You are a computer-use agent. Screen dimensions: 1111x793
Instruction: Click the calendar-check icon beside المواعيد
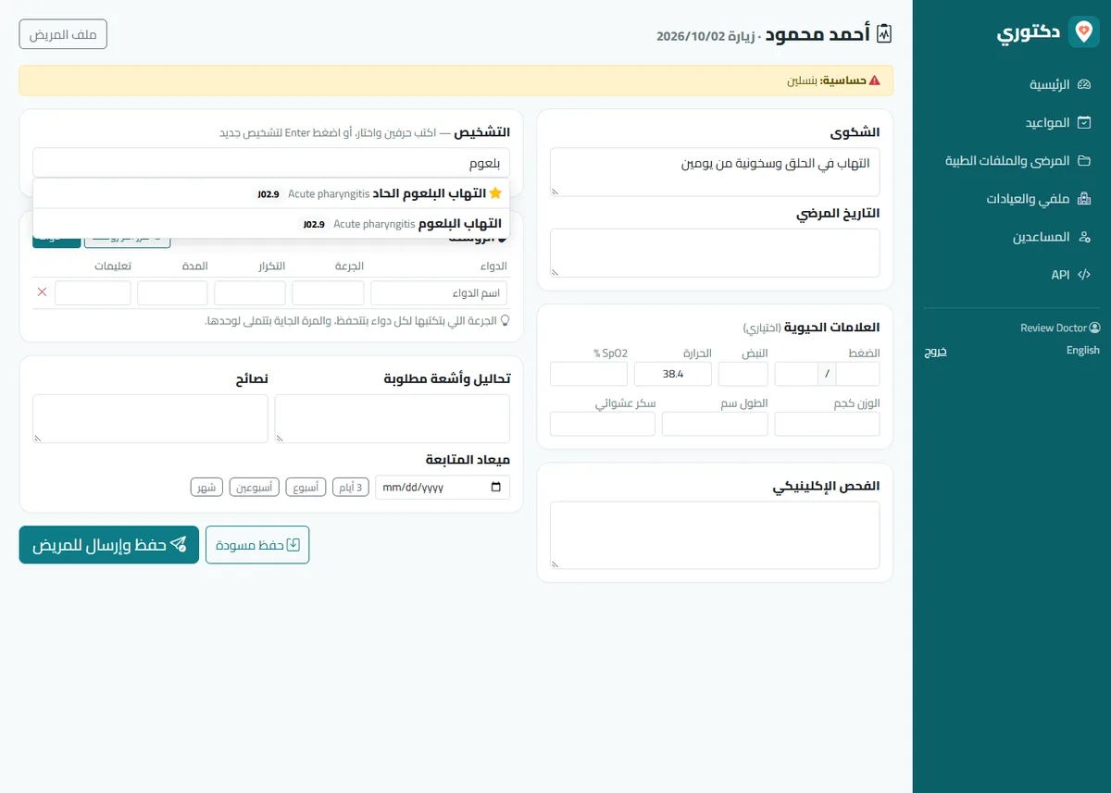click(x=1085, y=123)
